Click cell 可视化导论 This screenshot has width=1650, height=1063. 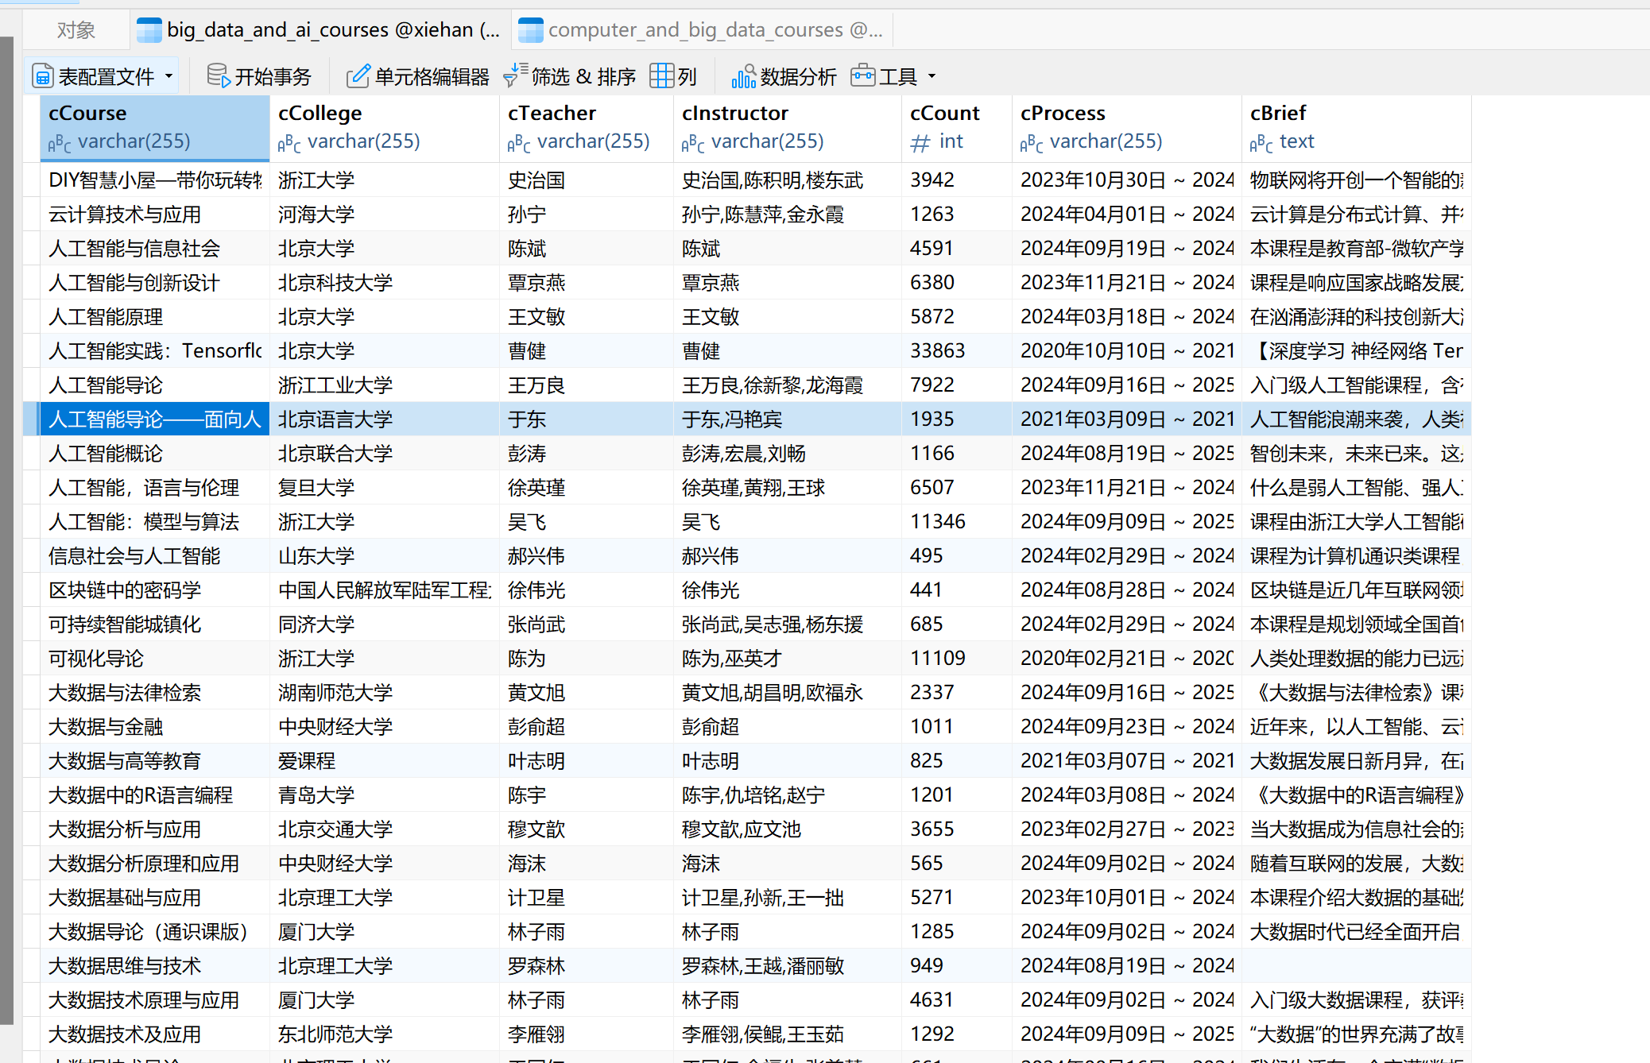click(155, 659)
